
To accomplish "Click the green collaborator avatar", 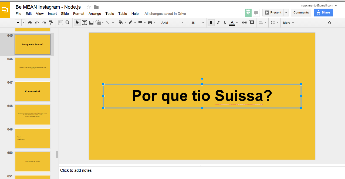I will point(248,12).
